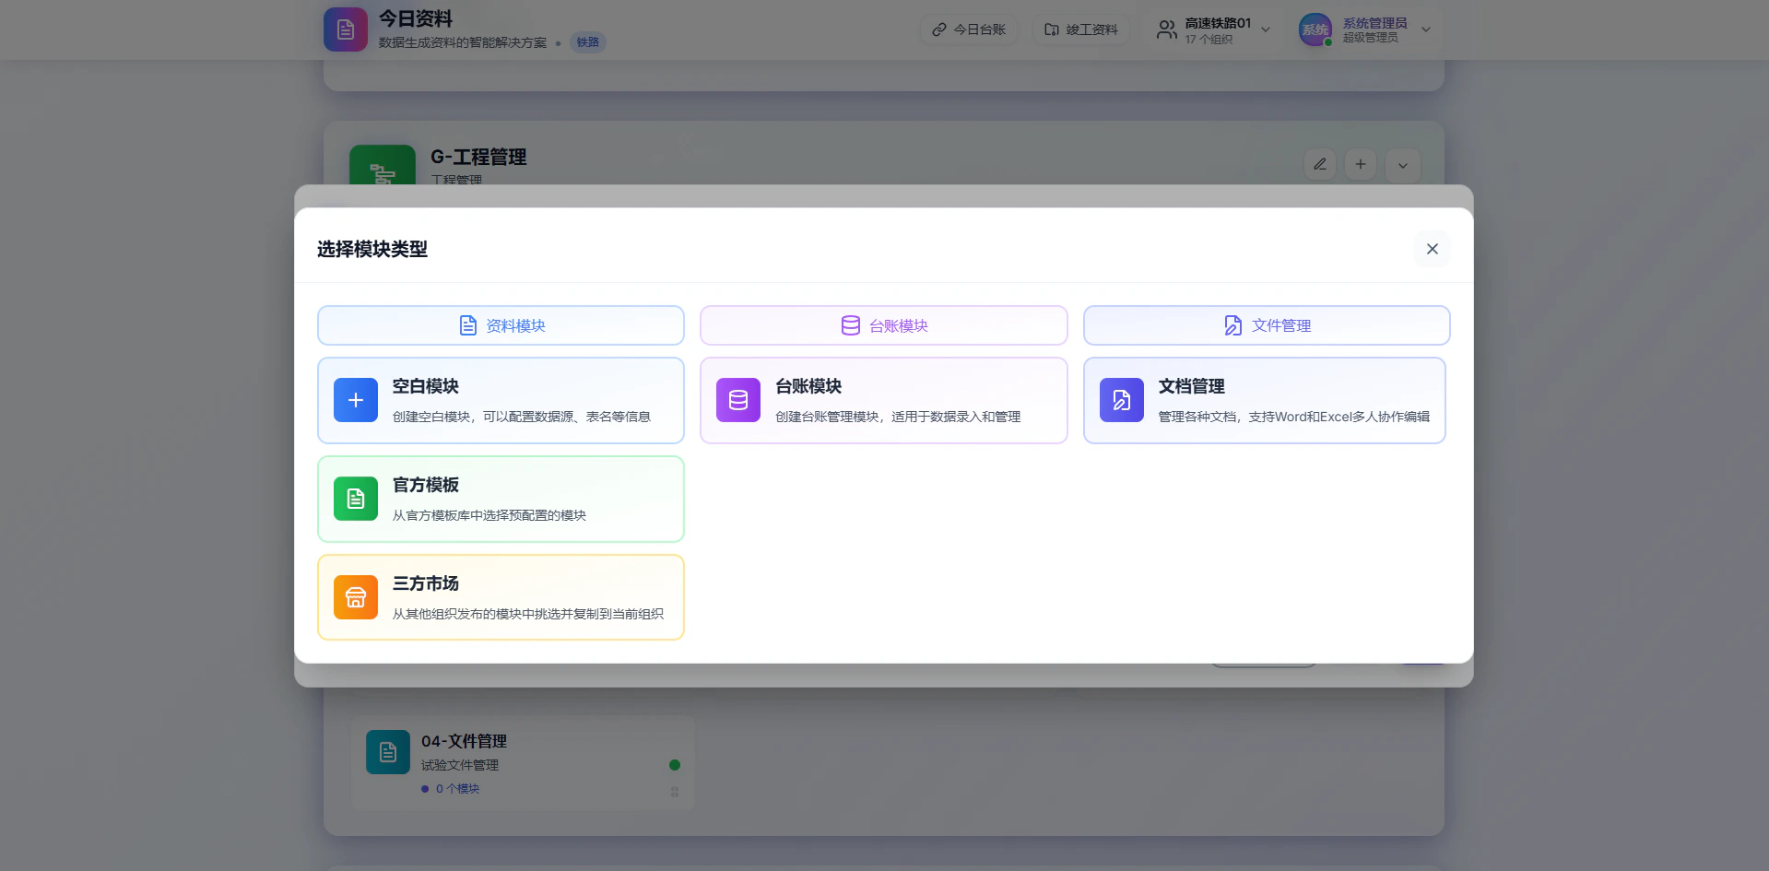
Task: Select the 资料模块 category header
Action: click(x=501, y=325)
